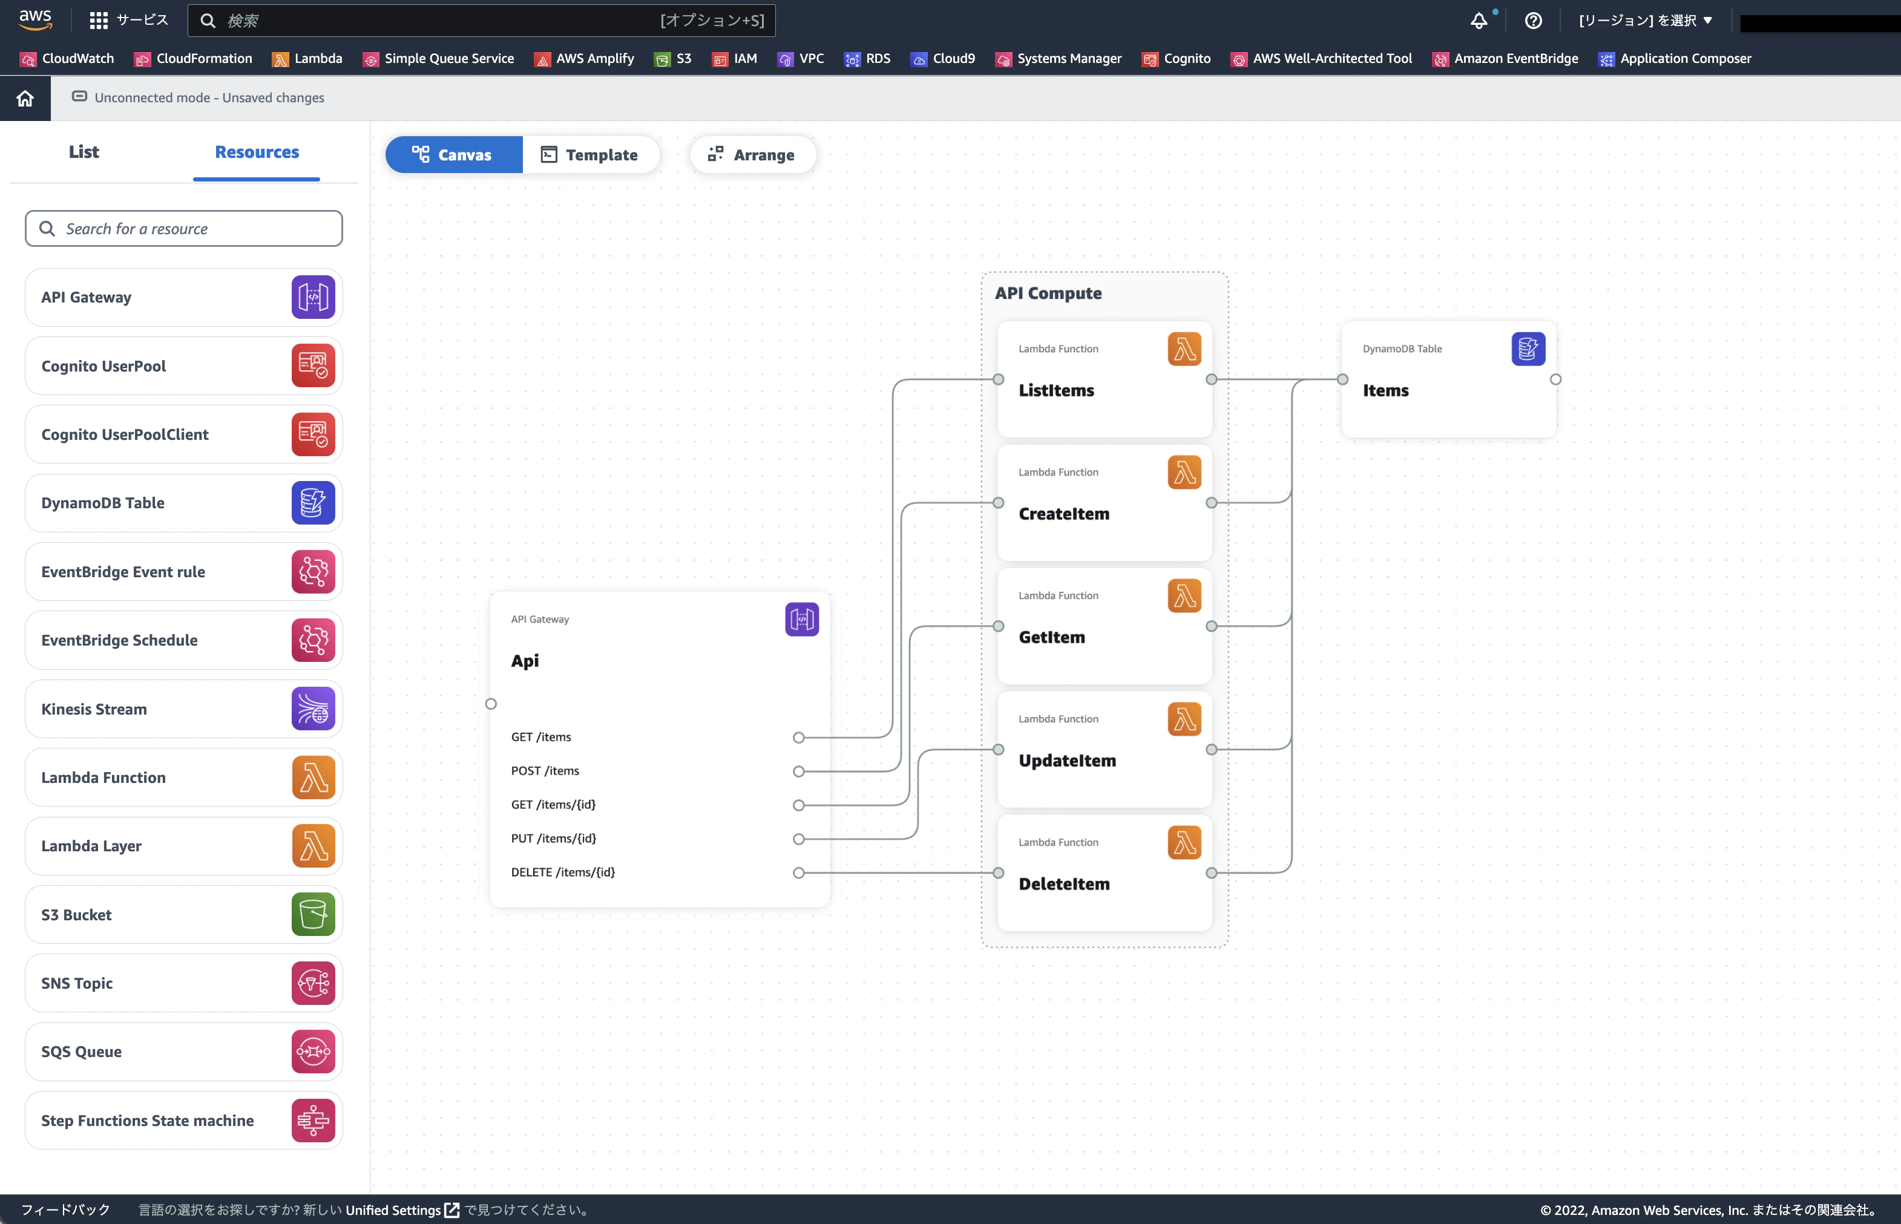This screenshot has height=1224, width=1901.
Task: Click the GET /items route connector port
Action: pyautogui.click(x=799, y=738)
